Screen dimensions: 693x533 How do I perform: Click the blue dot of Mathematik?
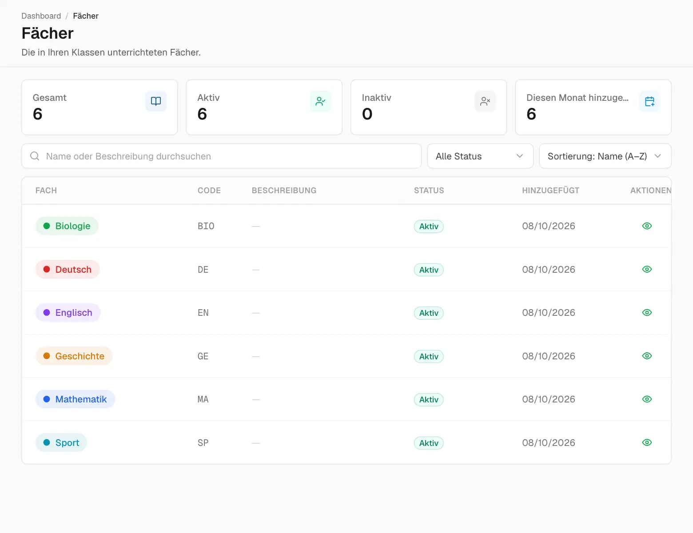47,399
